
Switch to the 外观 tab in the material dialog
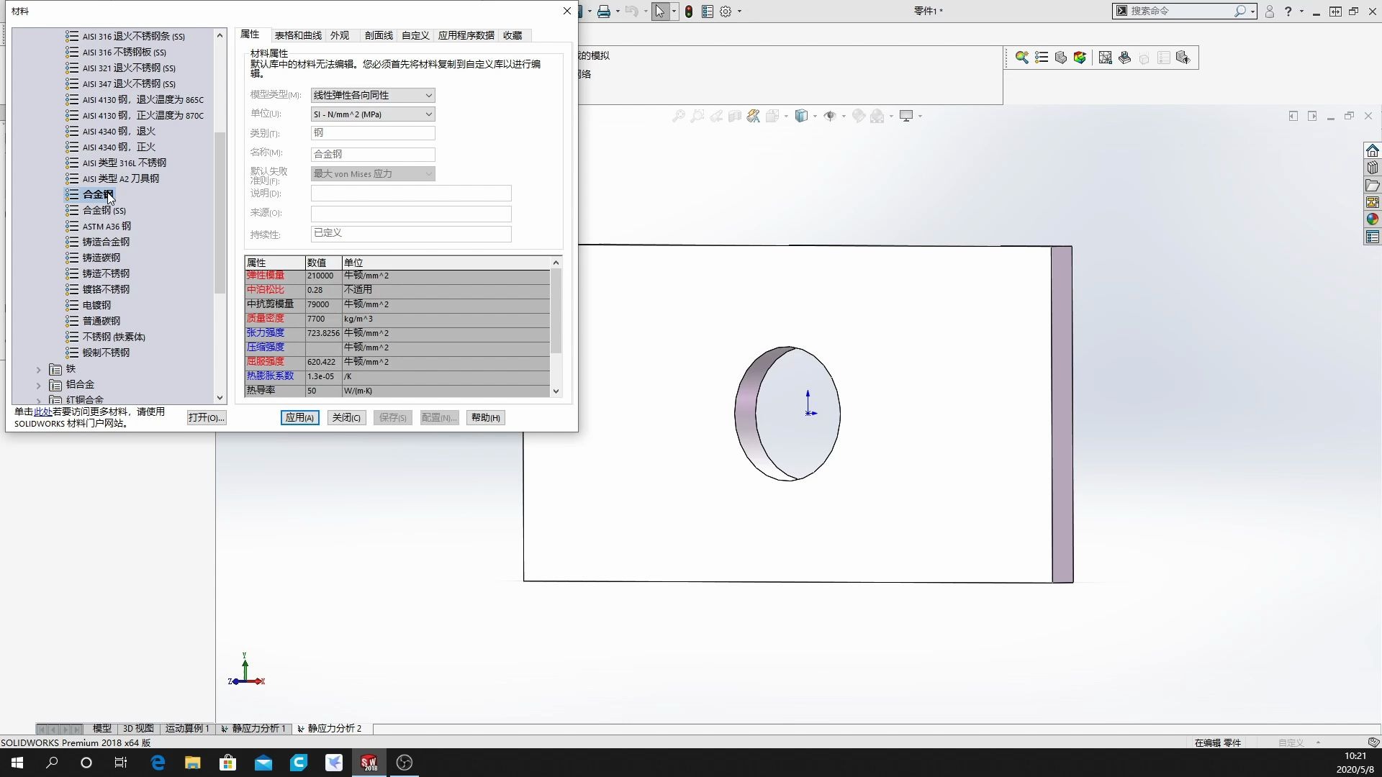(340, 35)
